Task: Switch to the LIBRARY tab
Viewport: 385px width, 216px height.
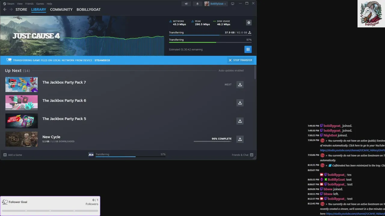Action: (38, 10)
